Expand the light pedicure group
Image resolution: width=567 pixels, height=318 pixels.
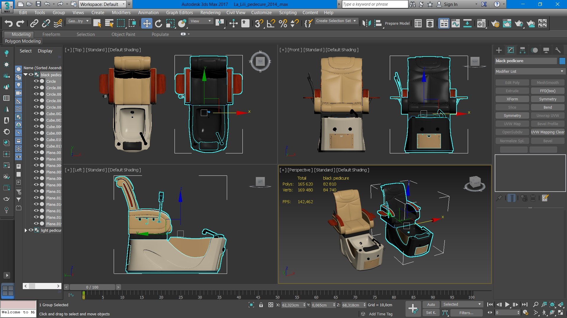(26, 230)
